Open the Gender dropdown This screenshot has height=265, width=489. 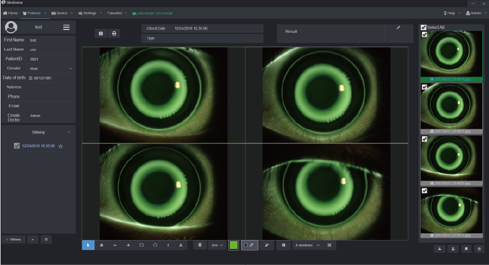[52, 68]
